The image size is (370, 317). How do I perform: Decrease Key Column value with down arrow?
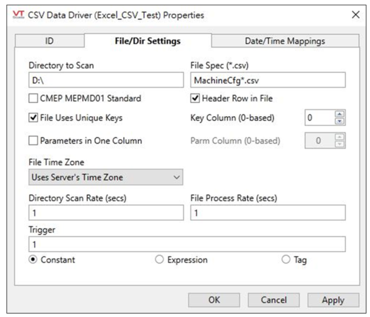(x=339, y=121)
